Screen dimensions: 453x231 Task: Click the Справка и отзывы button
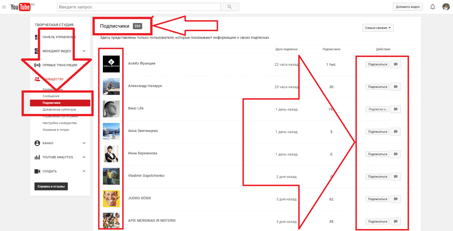click(x=51, y=186)
